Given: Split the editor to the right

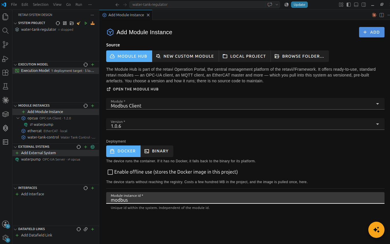Looking at the screenshot, I should [x=382, y=15].
